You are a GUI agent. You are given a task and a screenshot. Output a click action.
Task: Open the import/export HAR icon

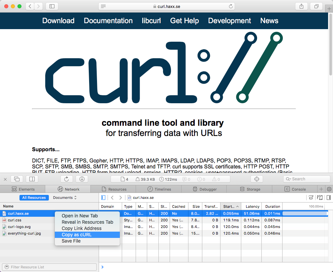click(x=319, y=197)
